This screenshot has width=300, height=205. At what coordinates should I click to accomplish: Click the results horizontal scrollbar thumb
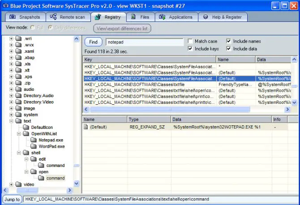pos(170,109)
